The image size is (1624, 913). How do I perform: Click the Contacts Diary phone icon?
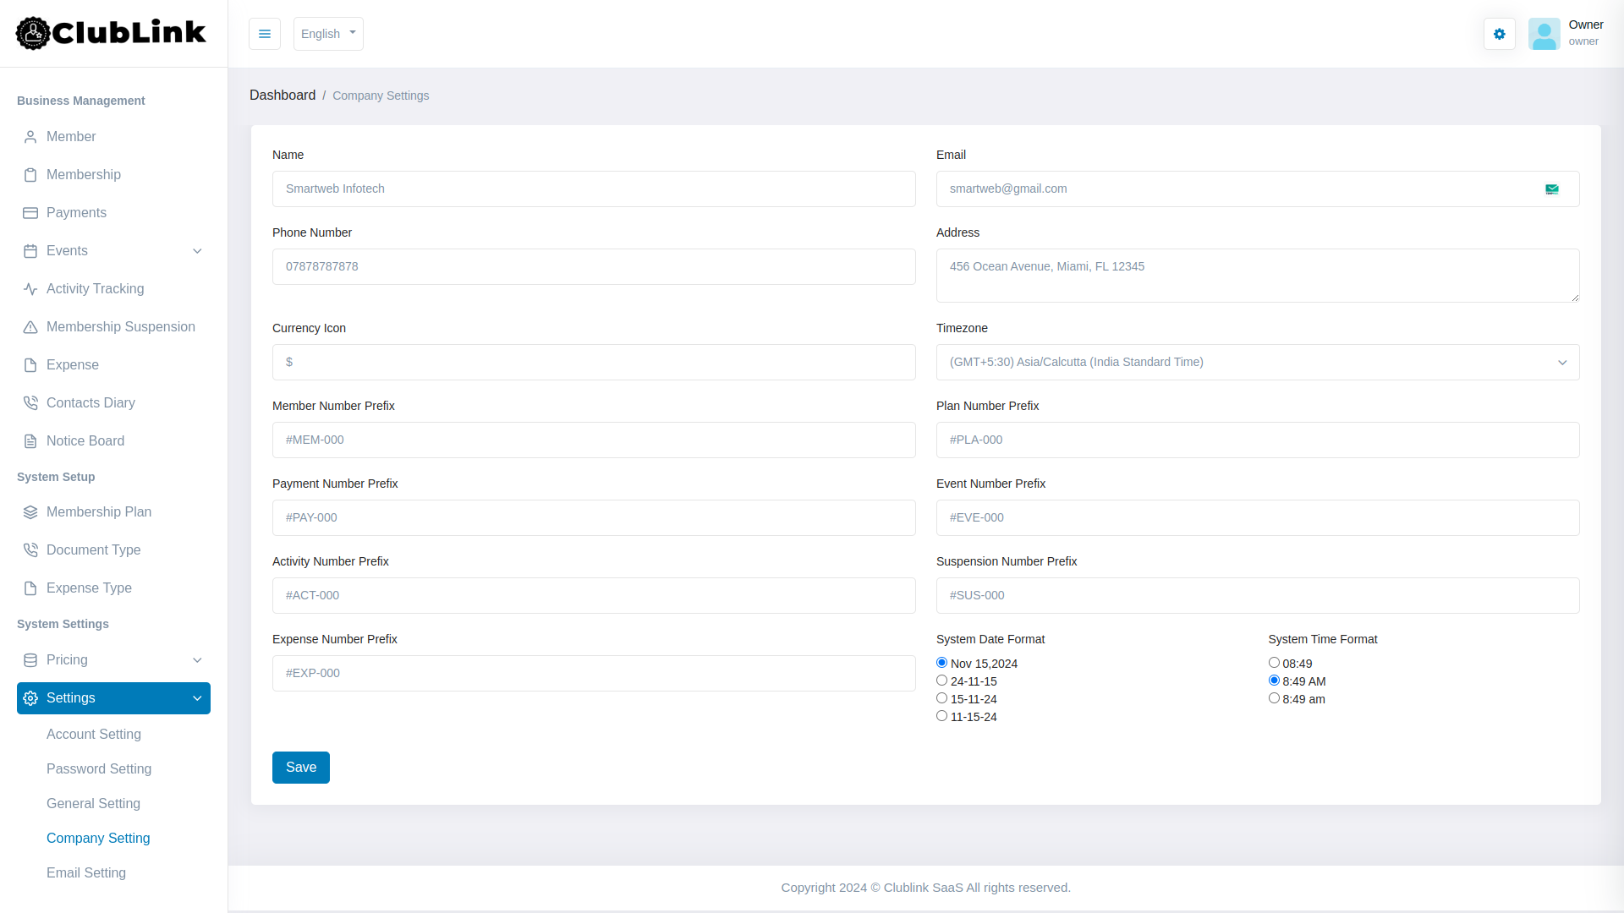click(30, 402)
